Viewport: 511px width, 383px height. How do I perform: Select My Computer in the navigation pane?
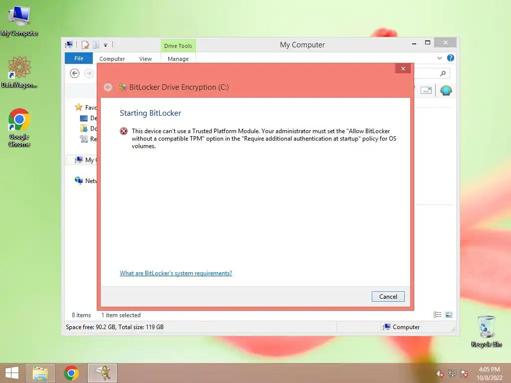[x=86, y=160]
